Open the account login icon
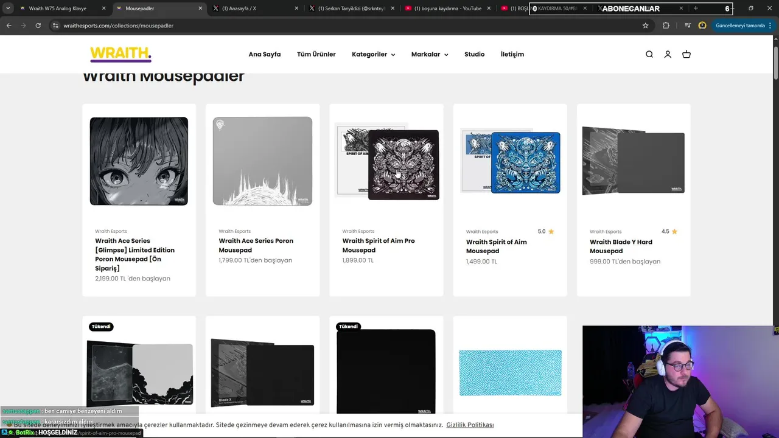The image size is (779, 438). [668, 54]
